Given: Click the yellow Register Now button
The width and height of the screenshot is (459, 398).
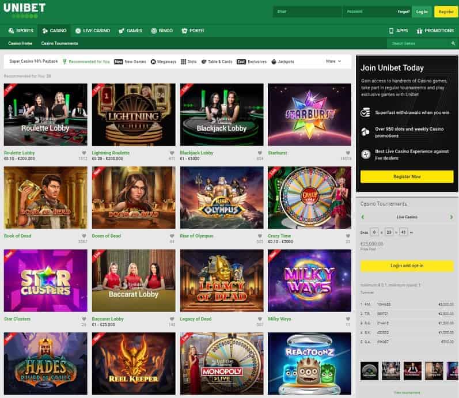Looking at the screenshot, I should (x=407, y=177).
